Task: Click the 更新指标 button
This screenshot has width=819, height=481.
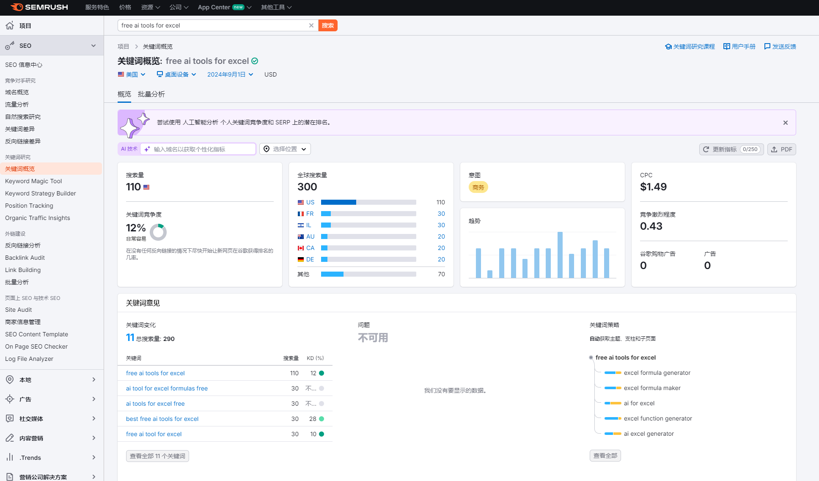Action: [731, 149]
